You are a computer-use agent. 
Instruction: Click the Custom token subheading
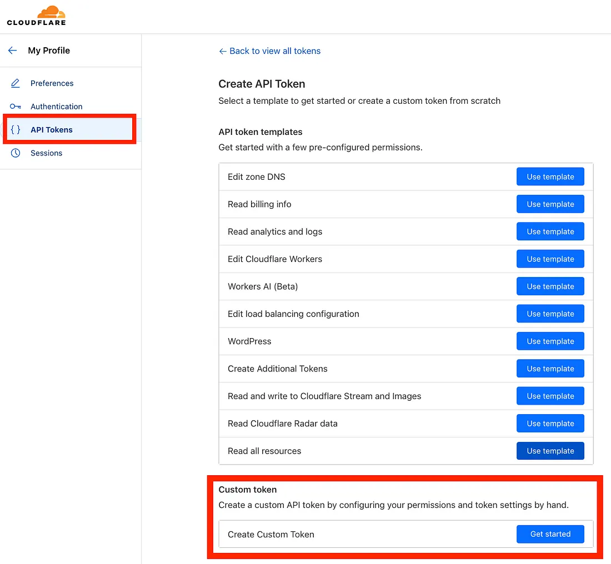pos(247,490)
